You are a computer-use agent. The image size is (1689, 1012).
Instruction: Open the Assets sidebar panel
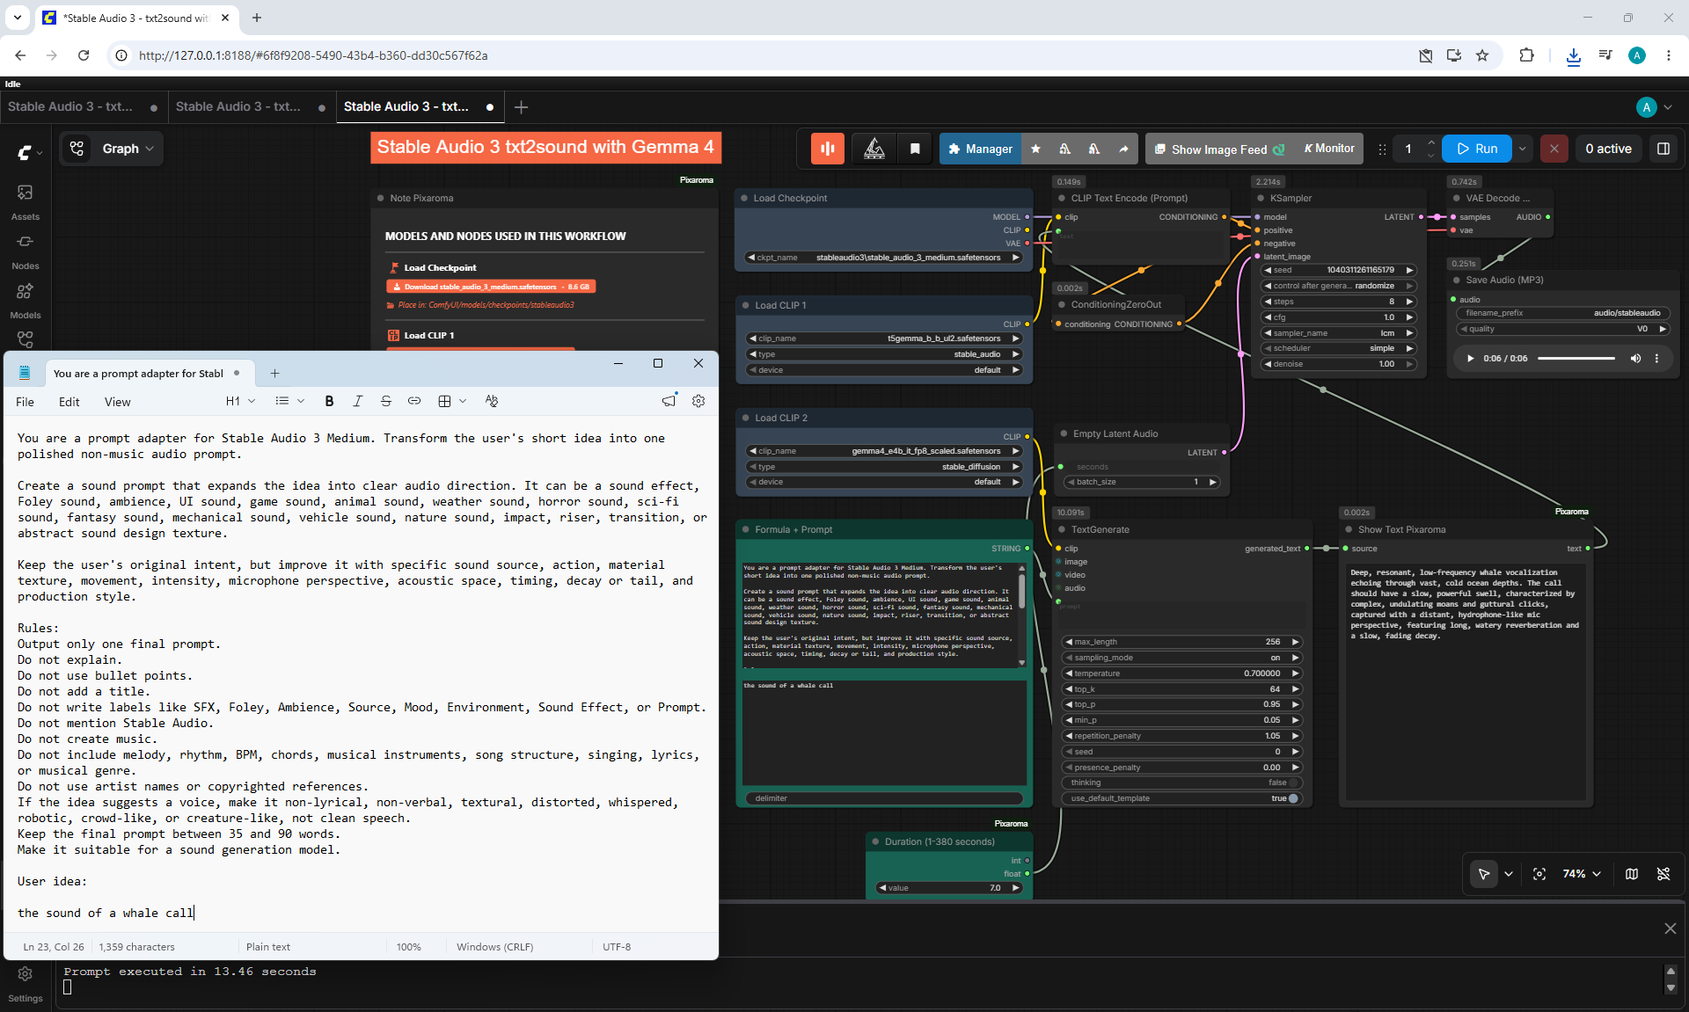click(26, 201)
